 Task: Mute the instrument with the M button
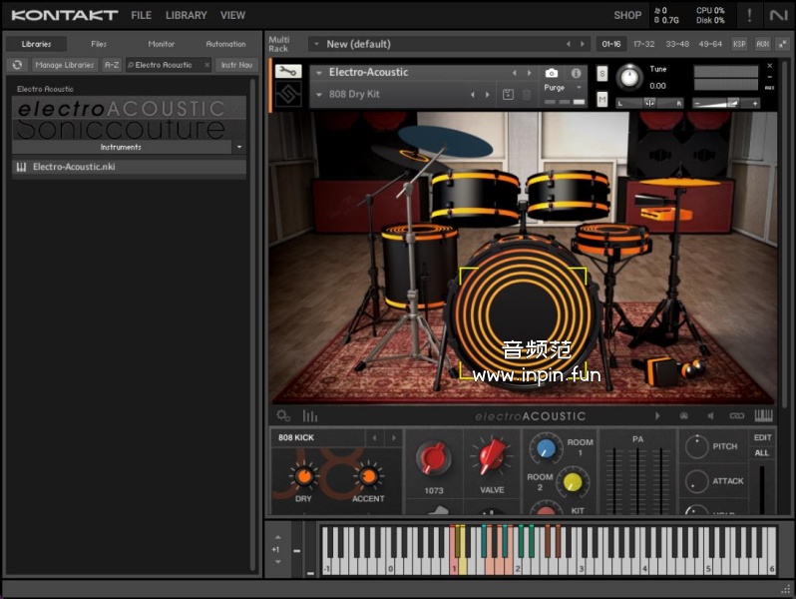pyautogui.click(x=602, y=98)
